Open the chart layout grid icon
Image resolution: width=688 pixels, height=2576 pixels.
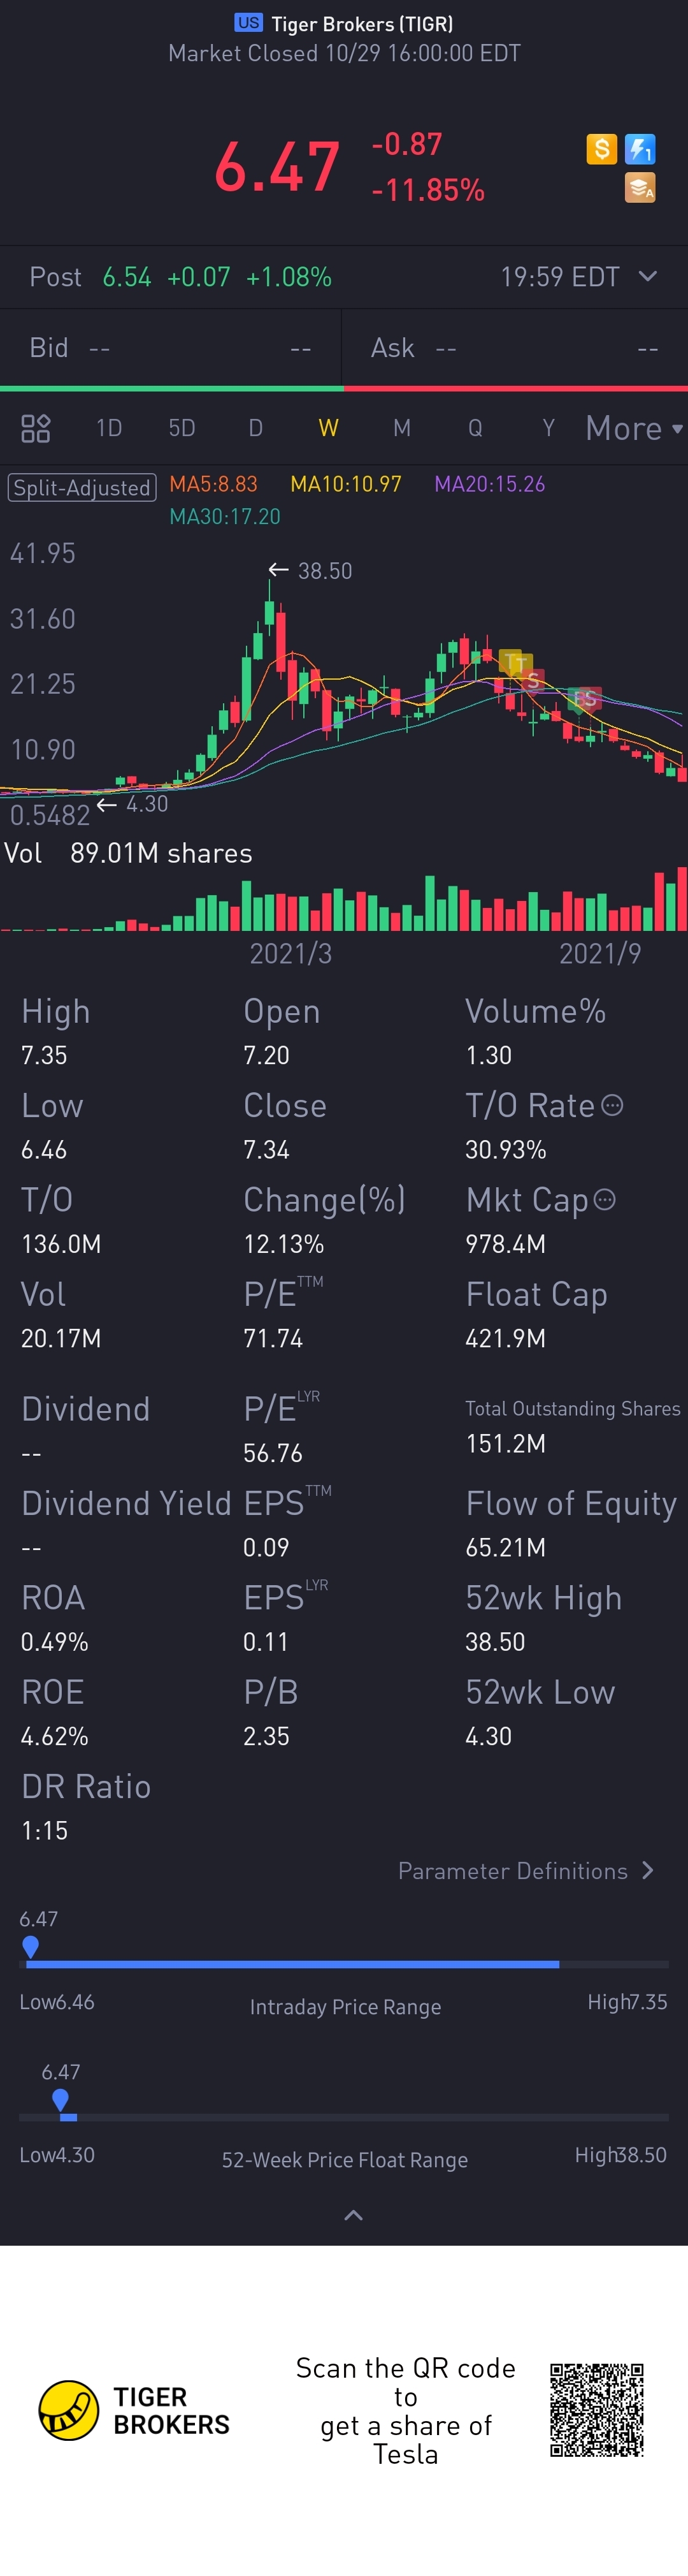click(x=36, y=428)
